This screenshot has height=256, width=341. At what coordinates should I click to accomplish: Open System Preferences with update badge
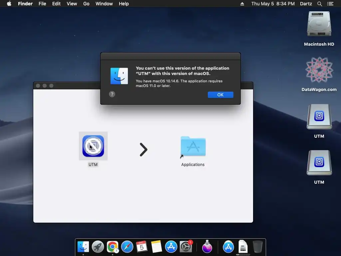coord(186,247)
